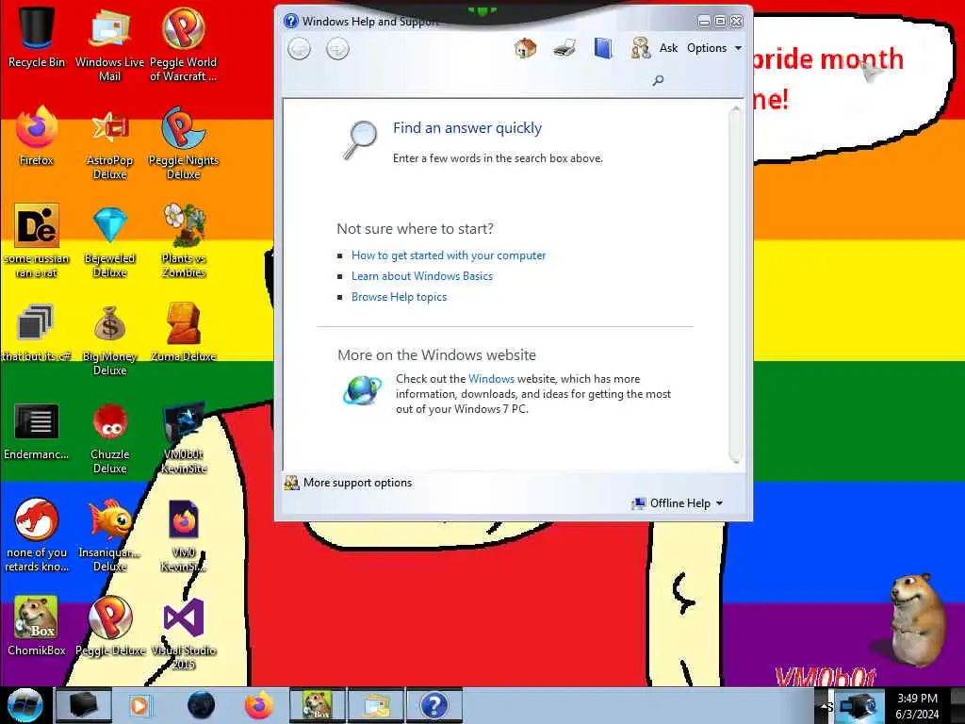
Task: Open the Offline Help dropdown
Action: coord(678,503)
